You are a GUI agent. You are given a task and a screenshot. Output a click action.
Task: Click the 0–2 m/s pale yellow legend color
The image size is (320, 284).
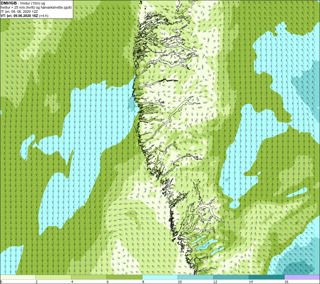18,277
